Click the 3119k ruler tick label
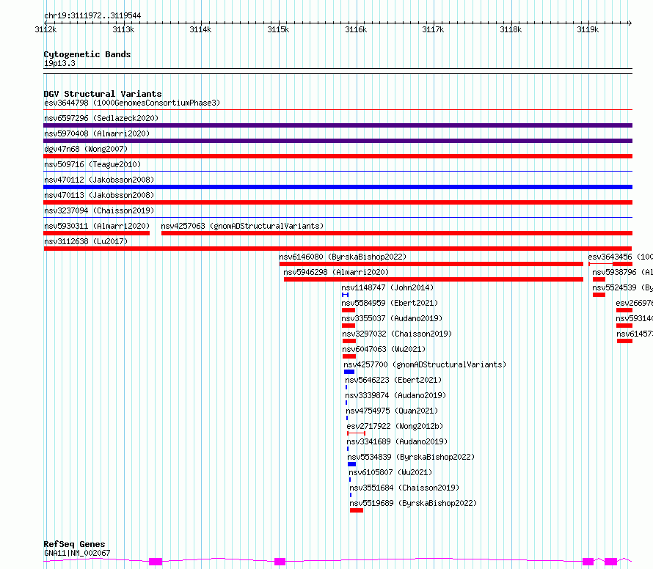The height and width of the screenshot is (569, 653). [x=588, y=29]
